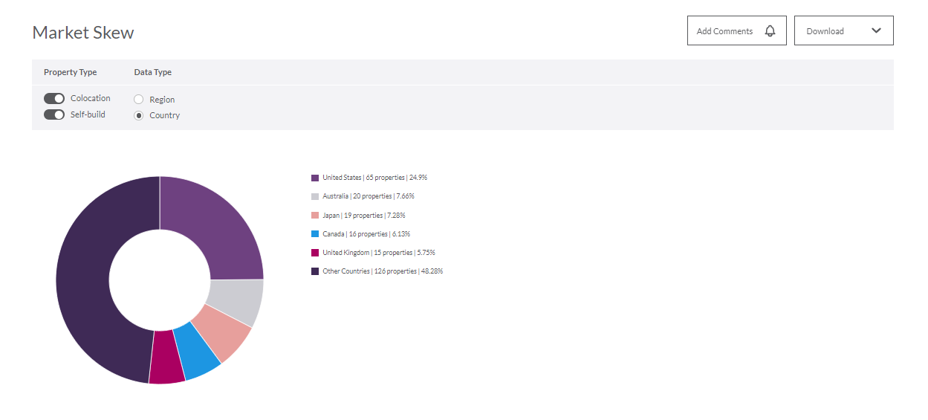
Task: Click the Canada blue legend swatch
Action: point(315,234)
